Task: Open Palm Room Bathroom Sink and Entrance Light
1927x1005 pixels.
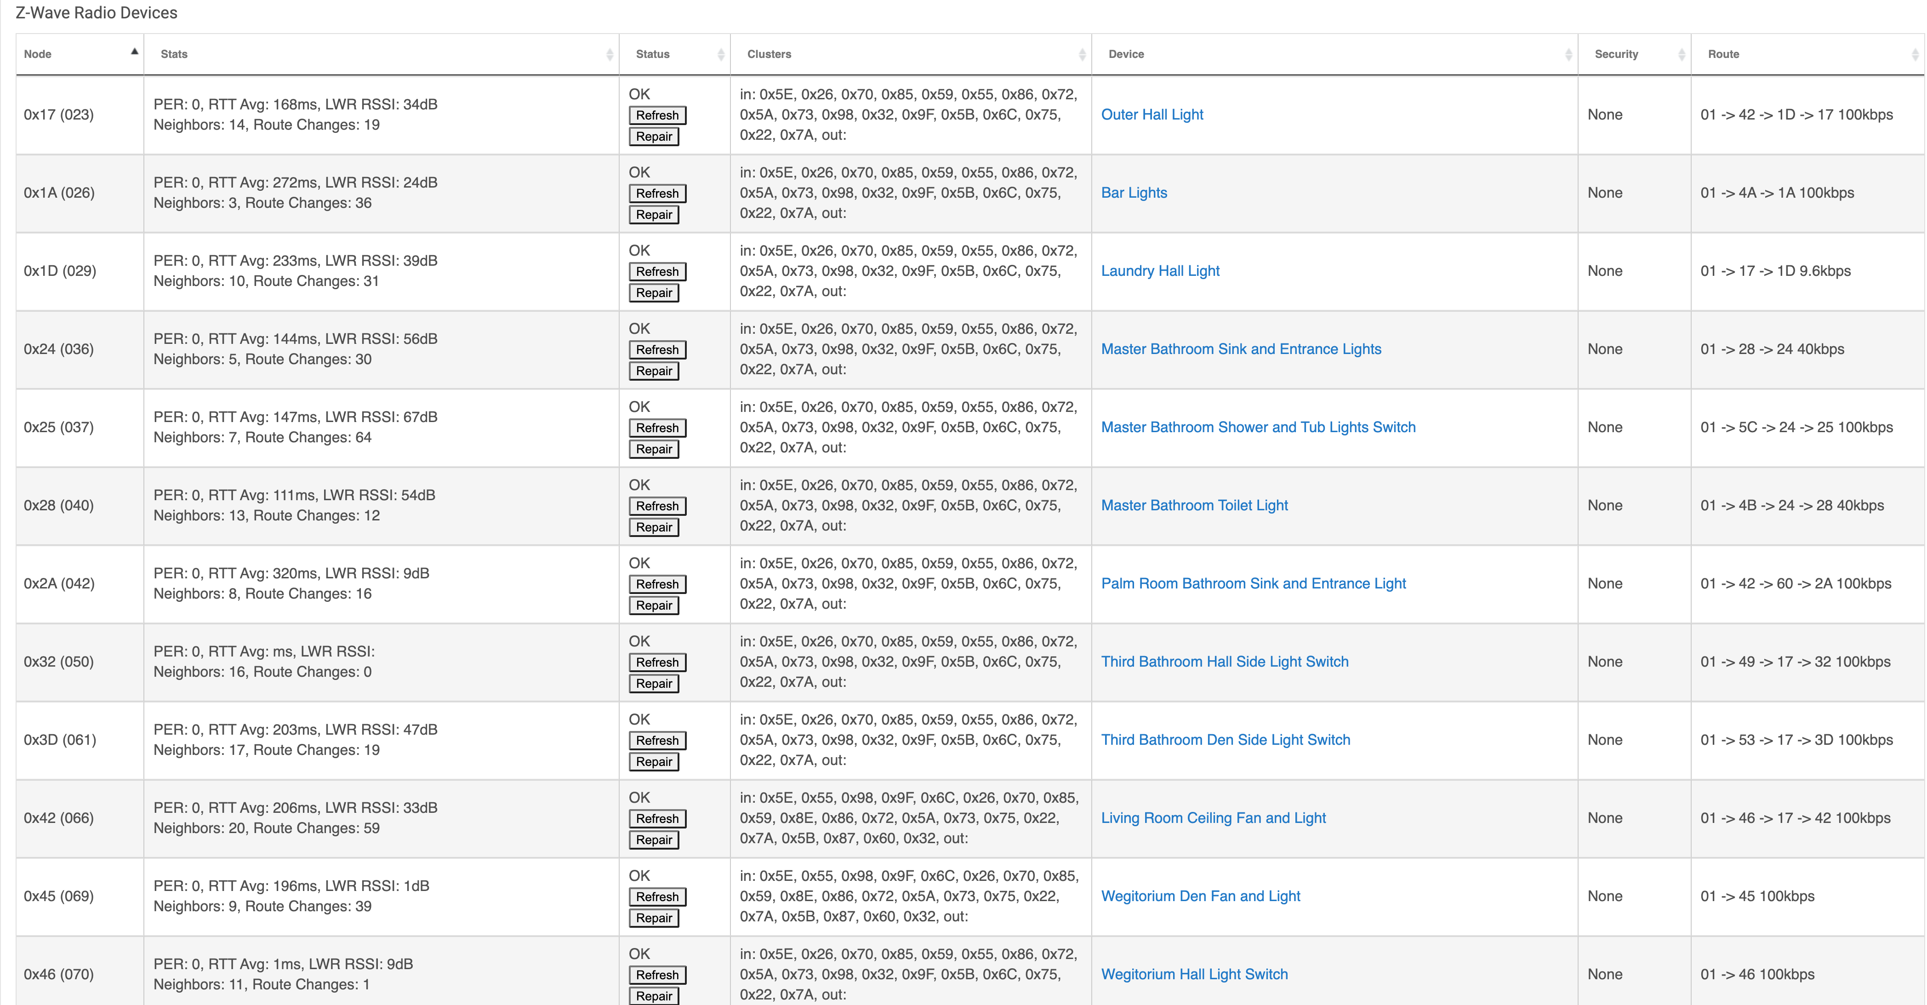Action: tap(1254, 584)
